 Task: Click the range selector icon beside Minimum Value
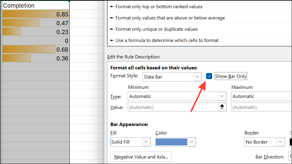(222, 107)
